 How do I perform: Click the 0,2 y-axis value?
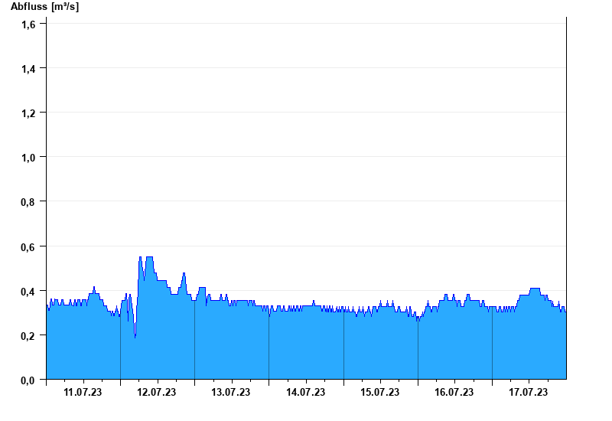[28, 336]
